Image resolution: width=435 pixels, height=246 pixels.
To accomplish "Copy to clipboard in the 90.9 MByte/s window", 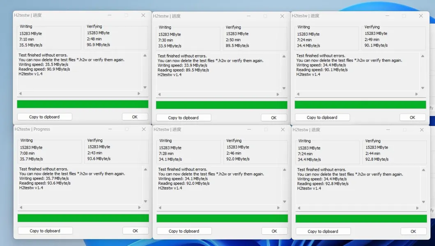I will (x=44, y=117).
